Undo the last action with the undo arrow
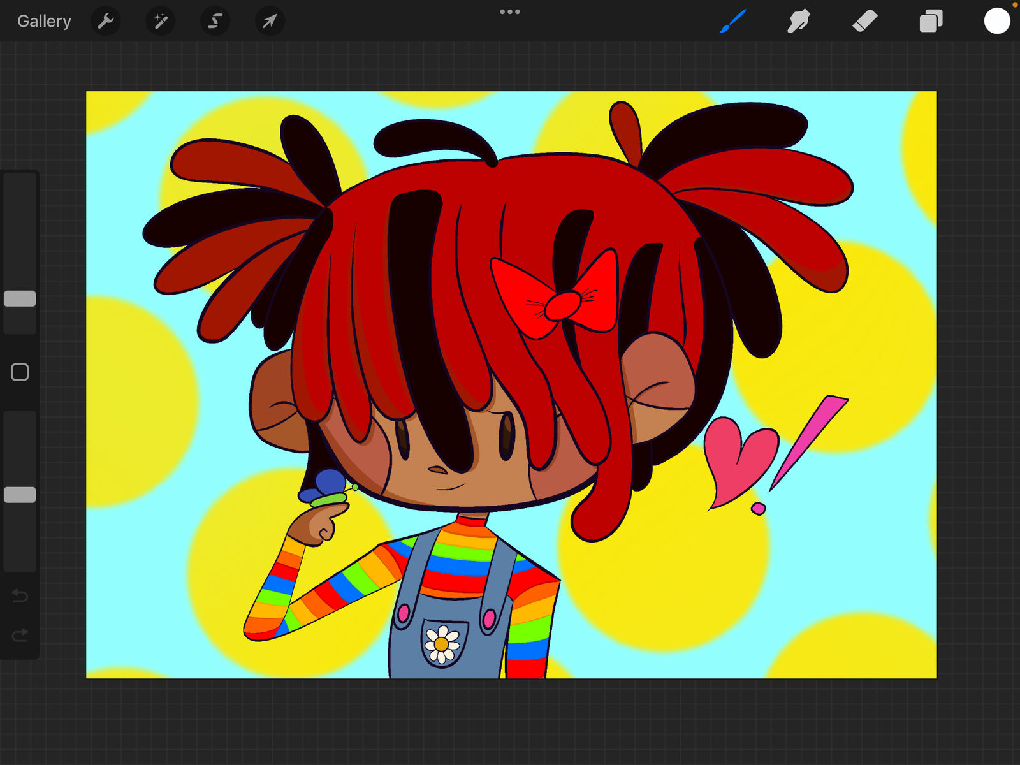The width and height of the screenshot is (1020, 765). click(x=20, y=596)
